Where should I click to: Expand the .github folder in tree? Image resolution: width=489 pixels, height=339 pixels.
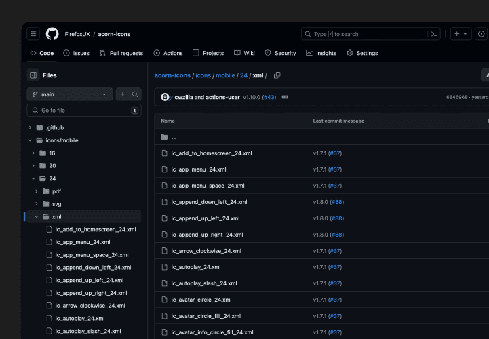(x=30, y=127)
